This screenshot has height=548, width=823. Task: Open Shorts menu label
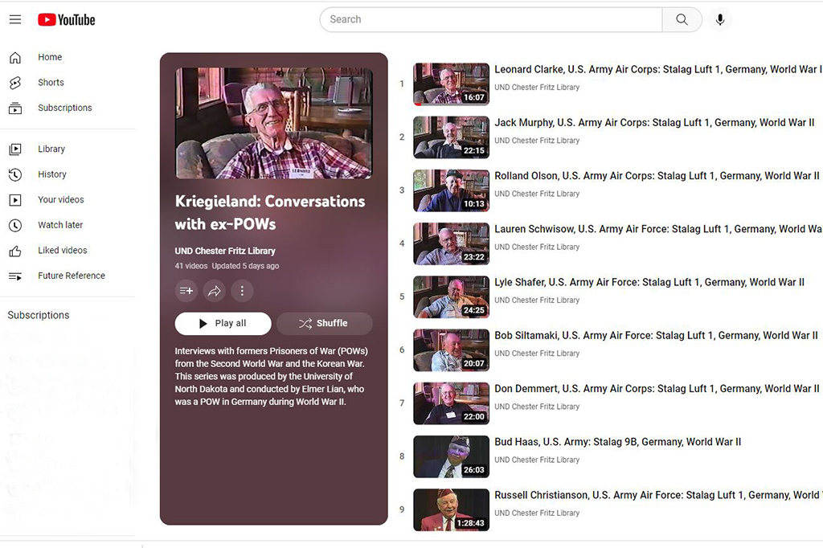point(51,83)
